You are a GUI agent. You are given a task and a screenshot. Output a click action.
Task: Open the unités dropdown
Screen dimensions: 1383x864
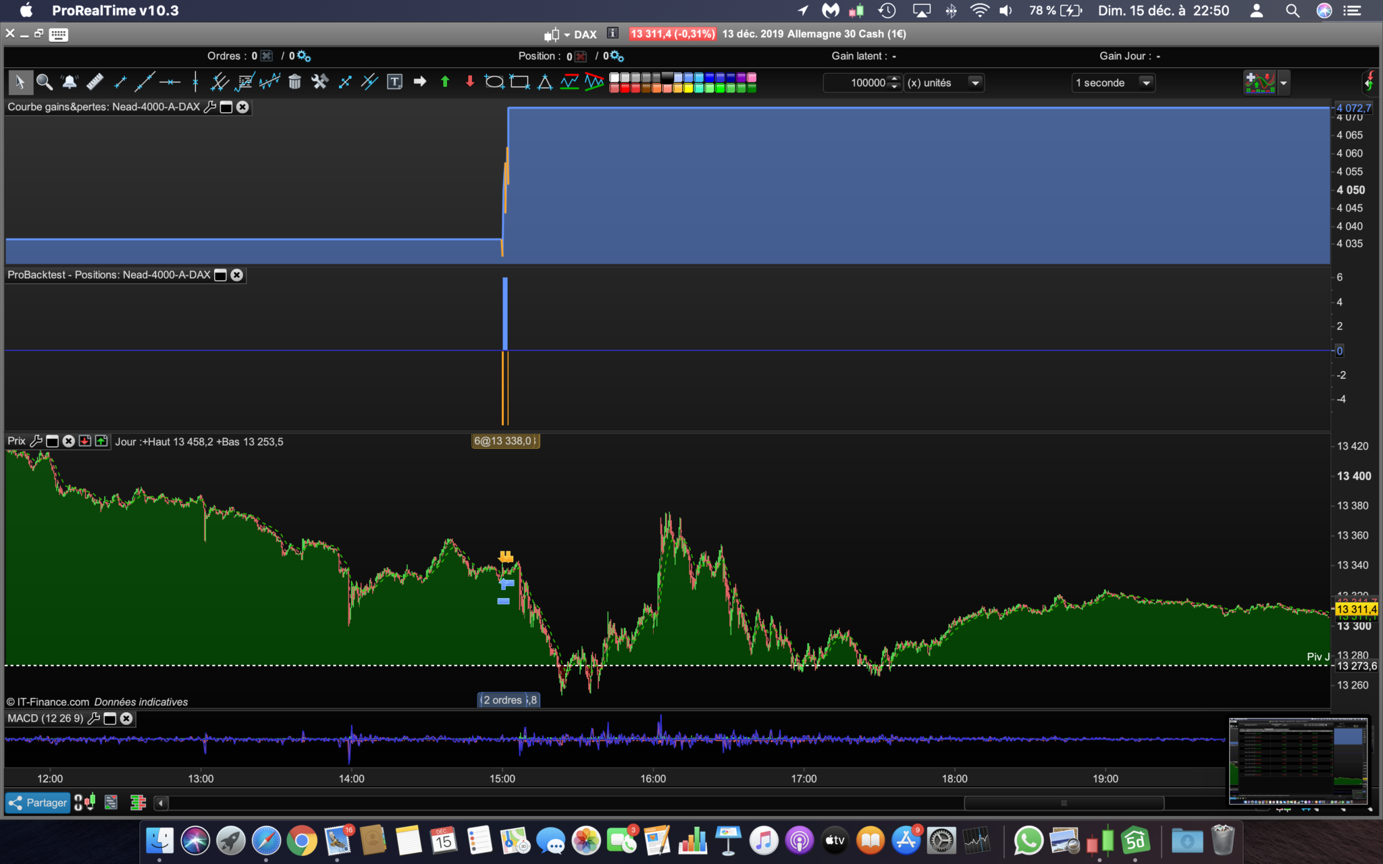975,82
